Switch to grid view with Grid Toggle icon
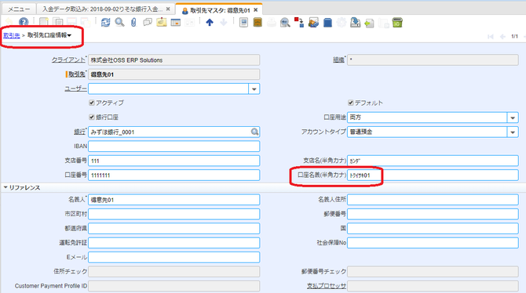 tap(176, 23)
